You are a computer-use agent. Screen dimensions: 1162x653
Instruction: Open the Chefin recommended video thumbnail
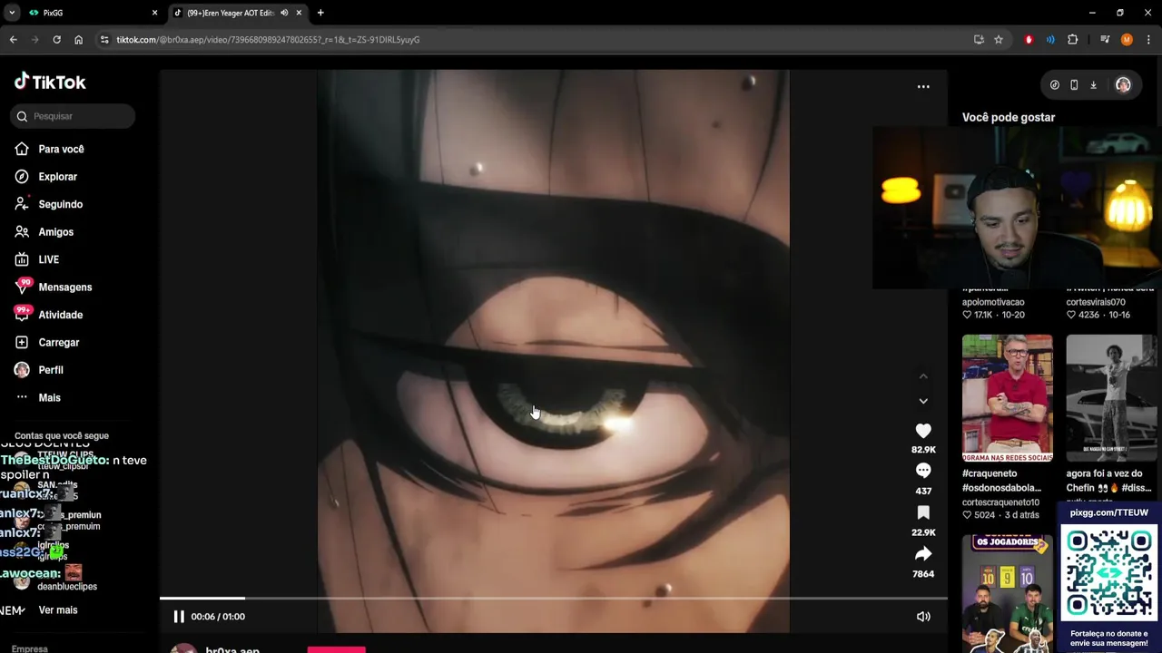[x=1111, y=398]
